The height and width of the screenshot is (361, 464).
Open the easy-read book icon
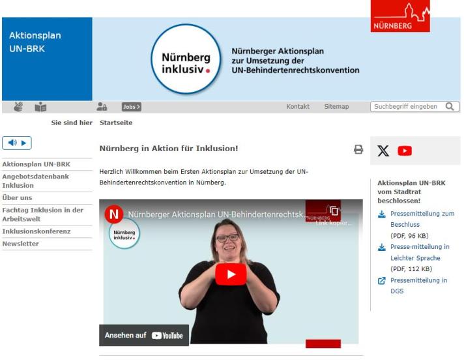coord(40,107)
